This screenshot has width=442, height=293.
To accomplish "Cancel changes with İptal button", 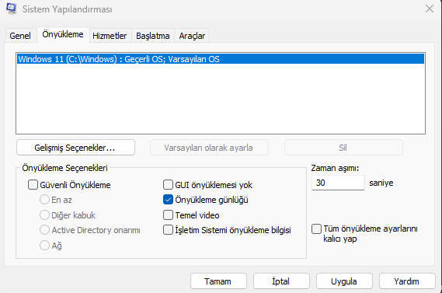I will coord(281,281).
